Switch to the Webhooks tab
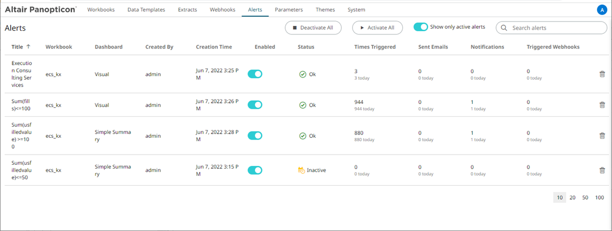This screenshot has height=231, width=612. (223, 10)
